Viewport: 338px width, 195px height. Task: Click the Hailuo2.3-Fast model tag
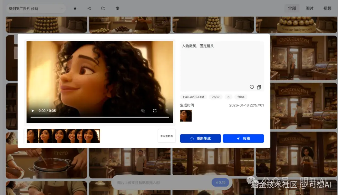pyautogui.click(x=193, y=97)
